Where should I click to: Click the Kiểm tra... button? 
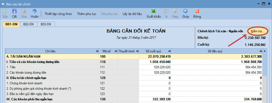click(x=257, y=31)
